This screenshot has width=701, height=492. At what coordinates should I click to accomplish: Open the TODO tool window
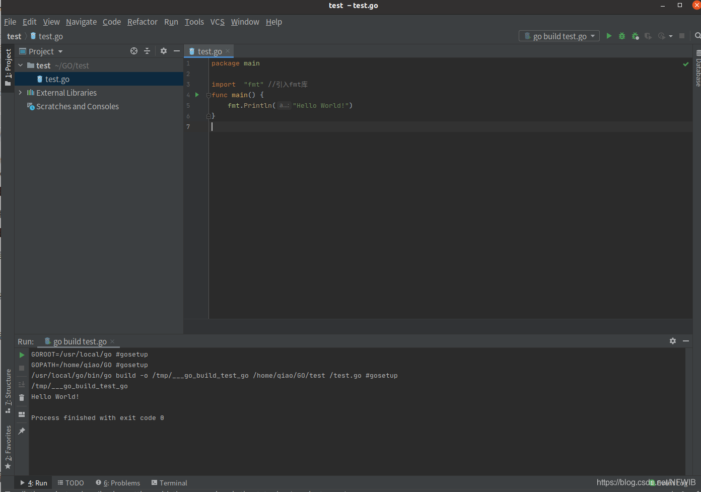tap(71, 482)
